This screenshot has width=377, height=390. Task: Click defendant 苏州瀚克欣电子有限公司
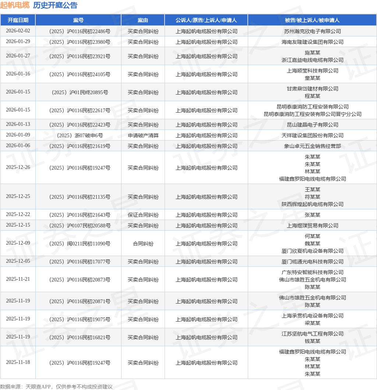coord(312,31)
